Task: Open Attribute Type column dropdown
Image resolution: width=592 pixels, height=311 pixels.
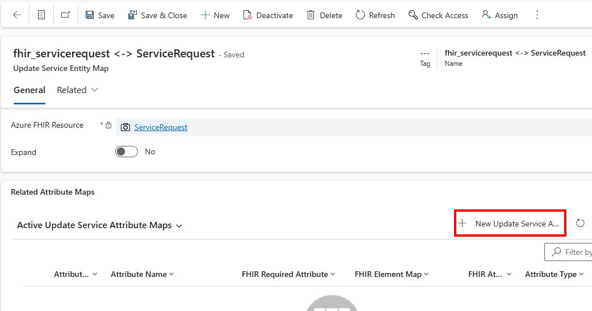Action: click(554, 274)
